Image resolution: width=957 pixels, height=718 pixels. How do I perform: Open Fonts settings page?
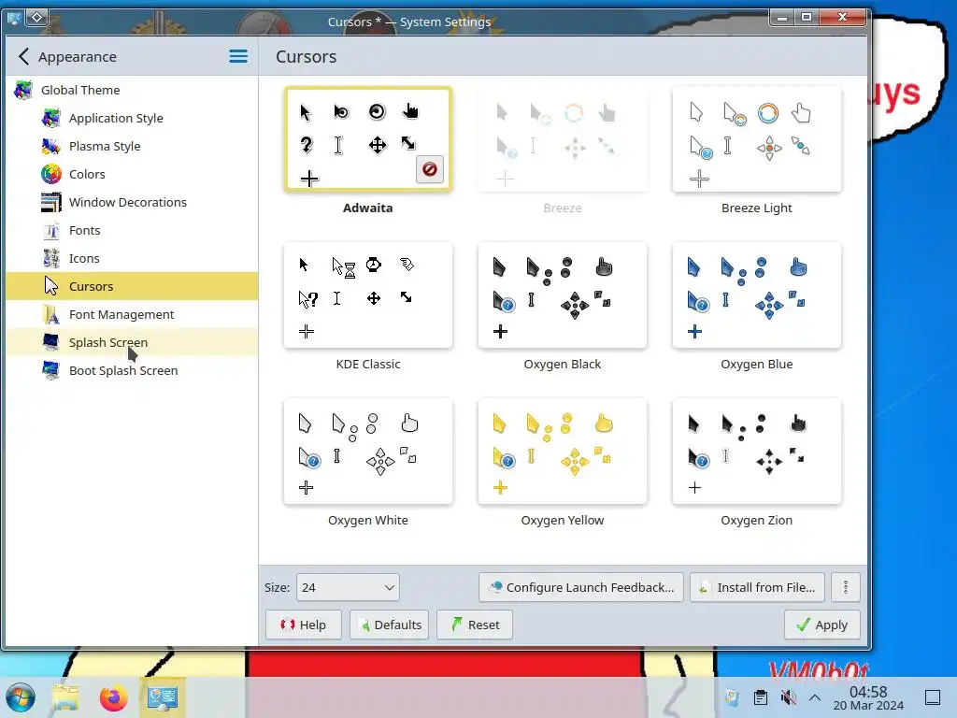click(x=131, y=230)
